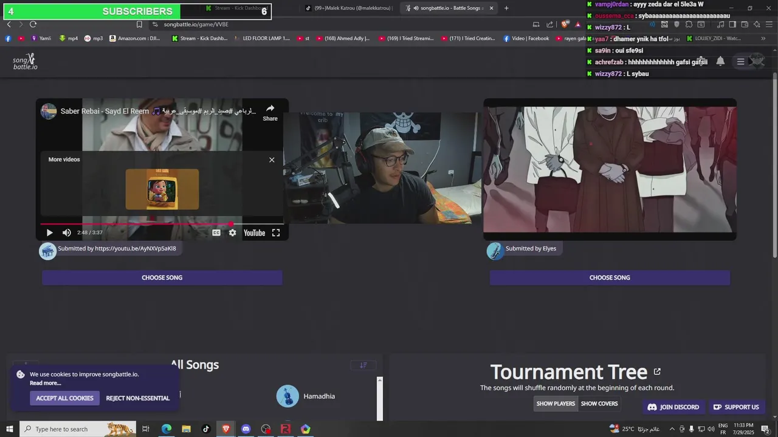Open the Support Us link

pos(736,407)
